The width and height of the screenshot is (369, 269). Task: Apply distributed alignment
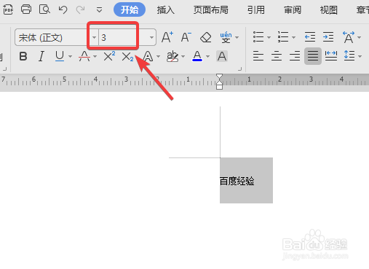tap(331, 56)
